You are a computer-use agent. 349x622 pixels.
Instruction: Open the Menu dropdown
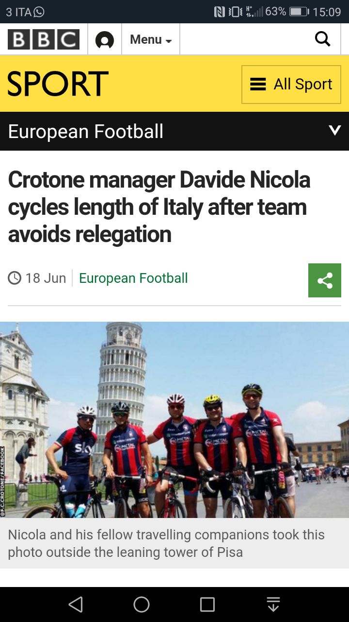pos(151,39)
